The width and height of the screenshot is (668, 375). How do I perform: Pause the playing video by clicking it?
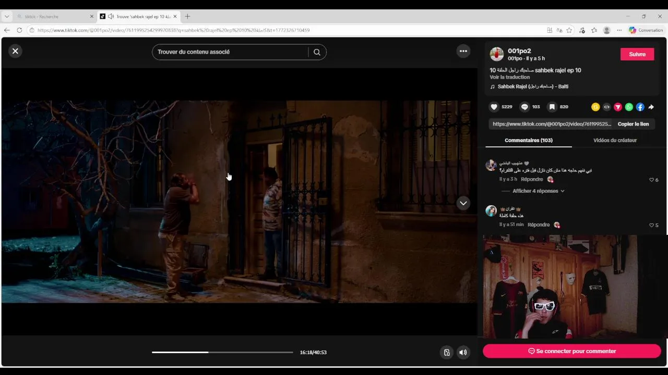[239, 202]
